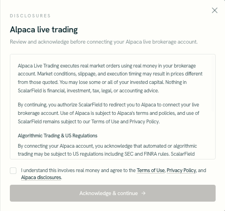This screenshot has height=211, width=225.
Task: Click the Alpaca live trading heading
Action: click(44, 30)
